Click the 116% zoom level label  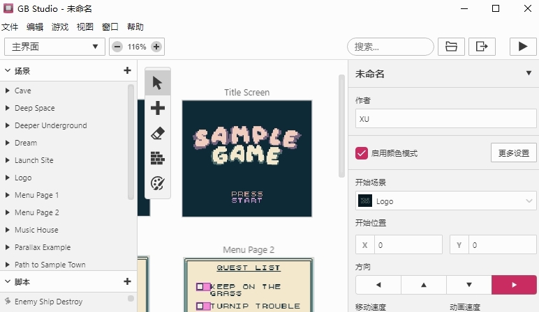[x=137, y=47]
